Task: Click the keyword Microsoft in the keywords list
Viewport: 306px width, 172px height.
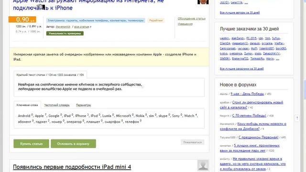Action: [x=123, y=116]
